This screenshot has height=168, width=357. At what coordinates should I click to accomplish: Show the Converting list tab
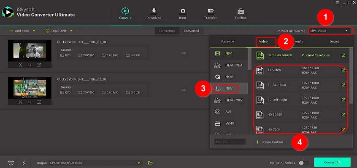pos(167,31)
